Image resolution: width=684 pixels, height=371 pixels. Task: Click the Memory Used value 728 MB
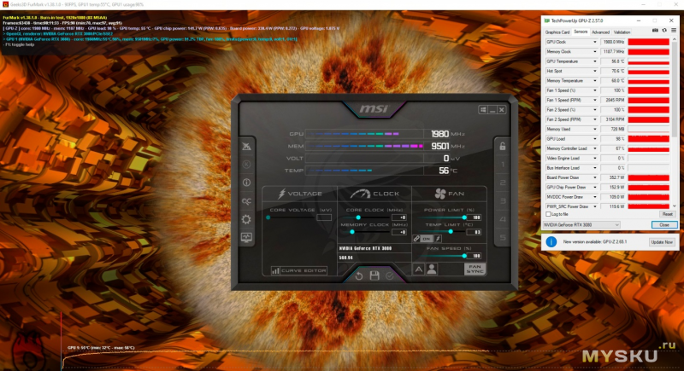(613, 129)
